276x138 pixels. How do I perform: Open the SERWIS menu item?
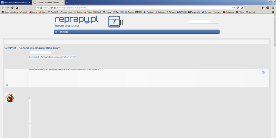tap(64, 32)
